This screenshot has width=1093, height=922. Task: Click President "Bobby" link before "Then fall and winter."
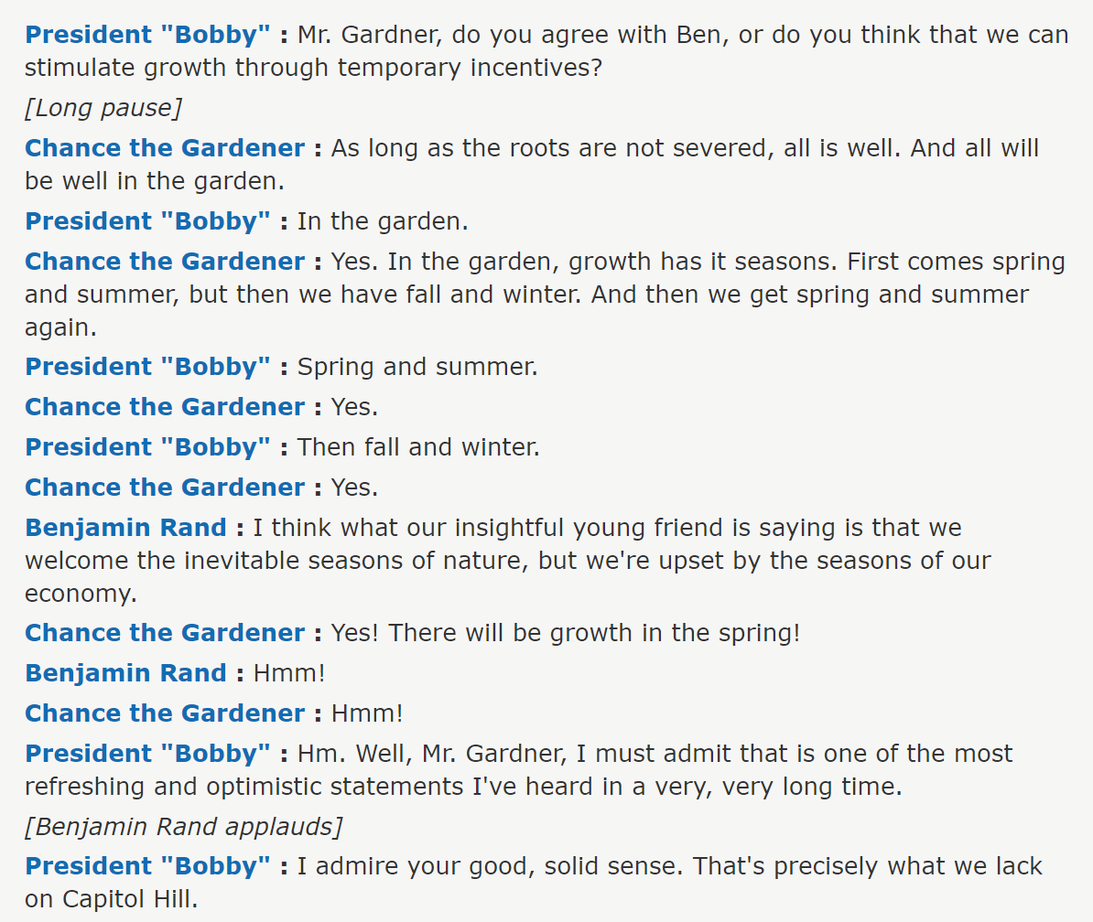click(x=147, y=446)
